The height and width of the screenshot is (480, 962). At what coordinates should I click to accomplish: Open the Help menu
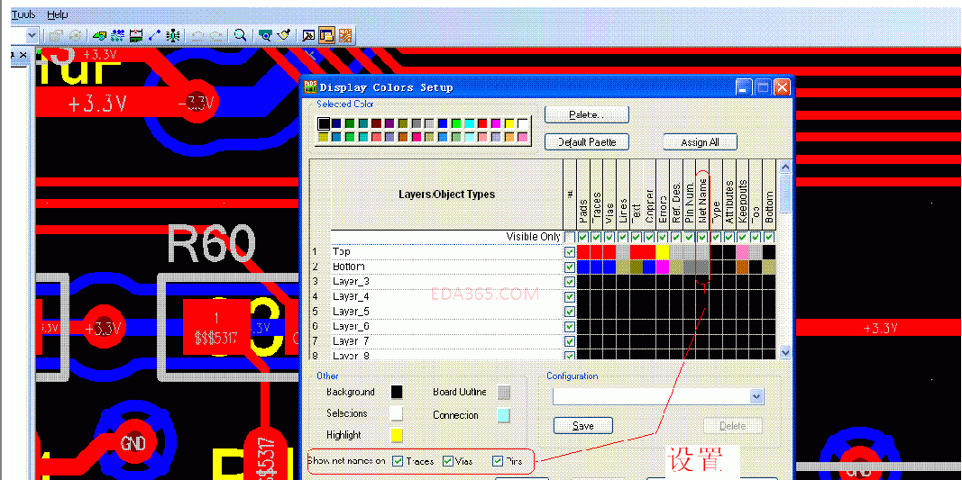[x=57, y=15]
